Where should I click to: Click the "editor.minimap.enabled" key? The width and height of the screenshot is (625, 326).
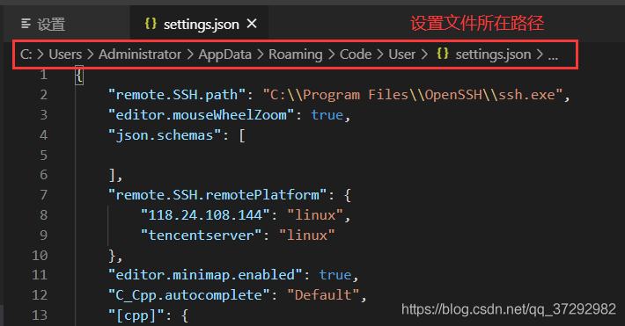[205, 275]
